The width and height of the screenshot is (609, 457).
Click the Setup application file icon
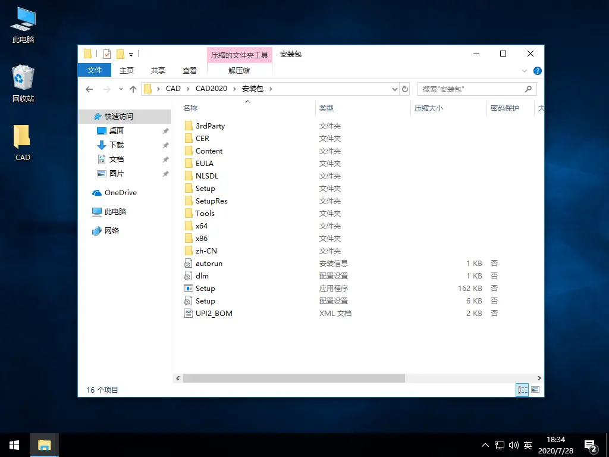click(189, 288)
